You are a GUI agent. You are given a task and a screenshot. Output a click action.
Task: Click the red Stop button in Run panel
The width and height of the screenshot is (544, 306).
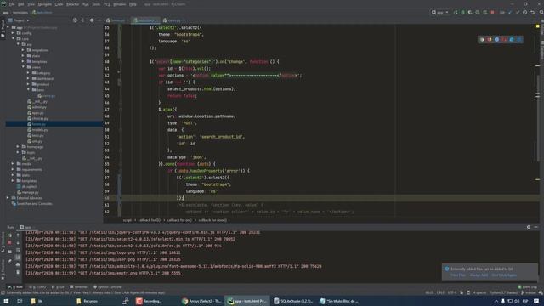coord(9,243)
